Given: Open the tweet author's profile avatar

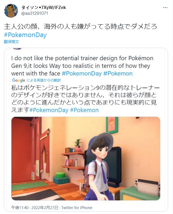Looking at the screenshot, I should click(x=11, y=11).
